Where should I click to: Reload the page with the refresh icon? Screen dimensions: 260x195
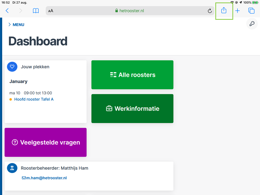(x=210, y=11)
